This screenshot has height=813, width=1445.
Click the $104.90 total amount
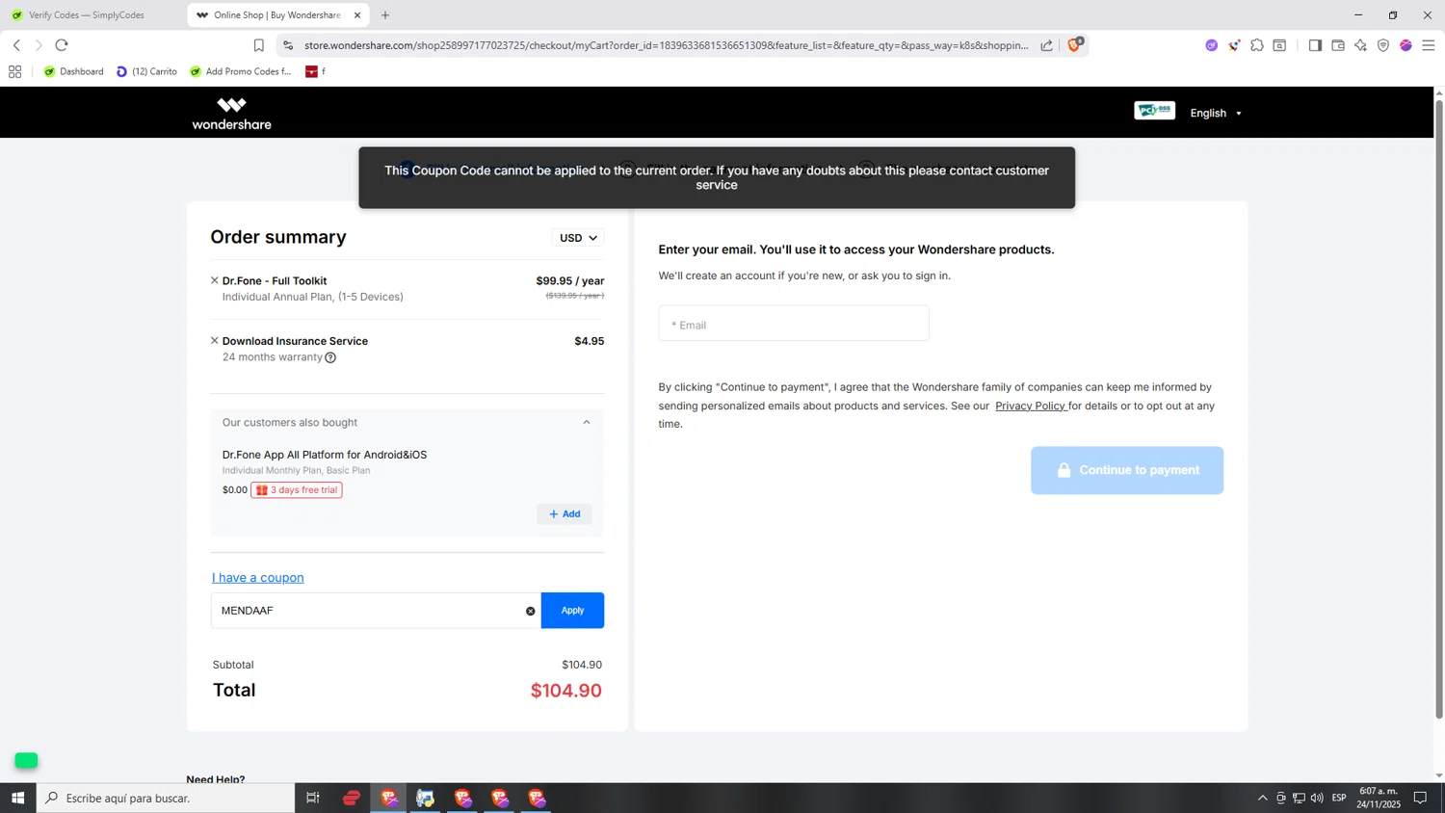pyautogui.click(x=566, y=691)
